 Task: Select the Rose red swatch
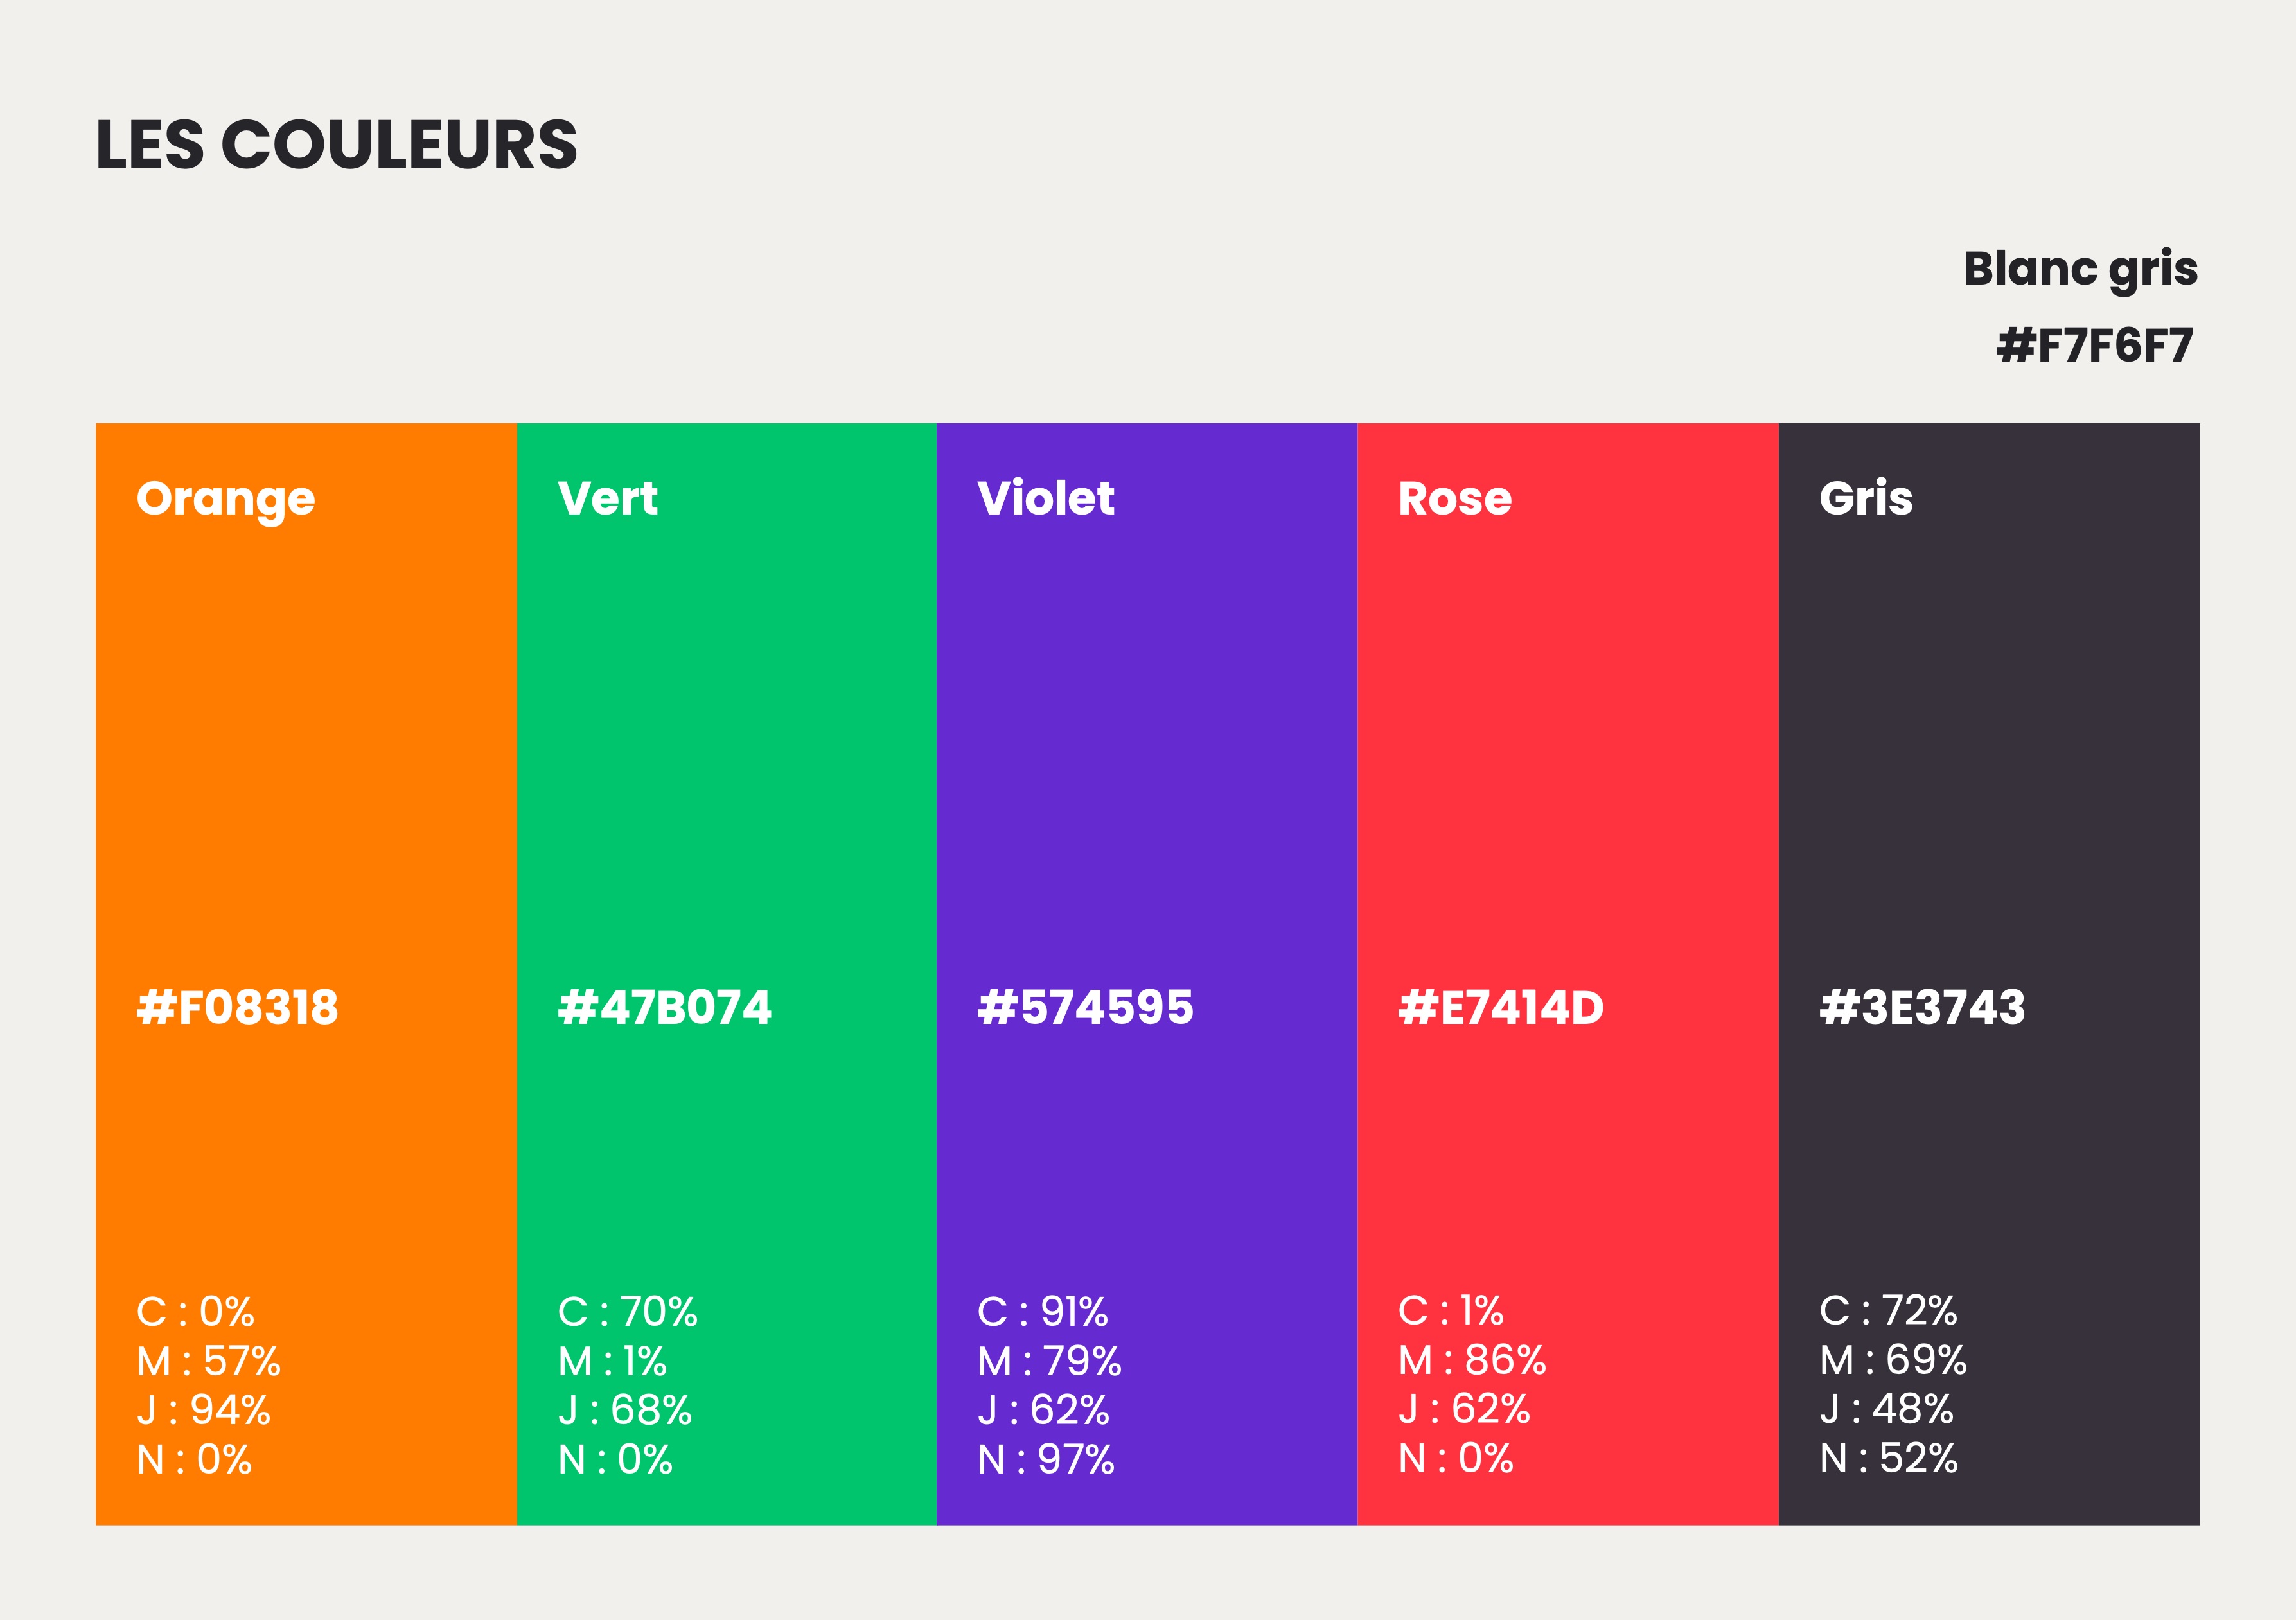coord(1568,974)
